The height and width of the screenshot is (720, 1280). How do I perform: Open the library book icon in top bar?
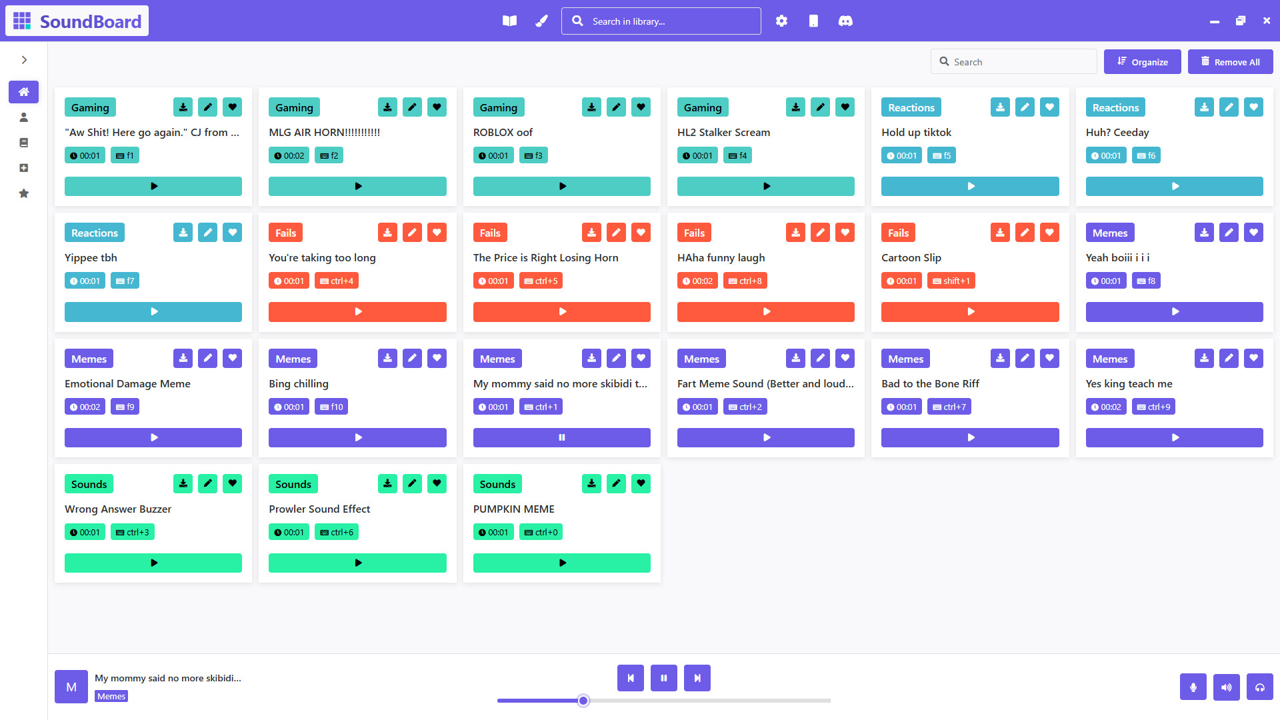[x=509, y=21]
